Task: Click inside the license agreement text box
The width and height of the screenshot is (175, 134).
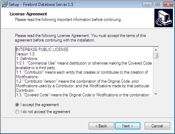Action: click(84, 72)
